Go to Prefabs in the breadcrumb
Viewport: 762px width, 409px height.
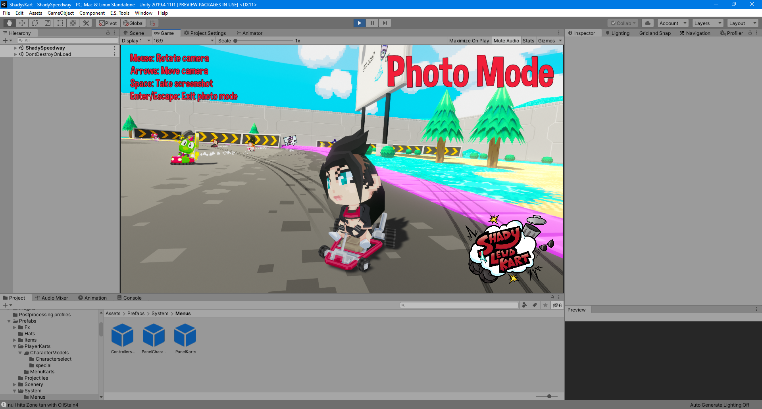tap(136, 313)
